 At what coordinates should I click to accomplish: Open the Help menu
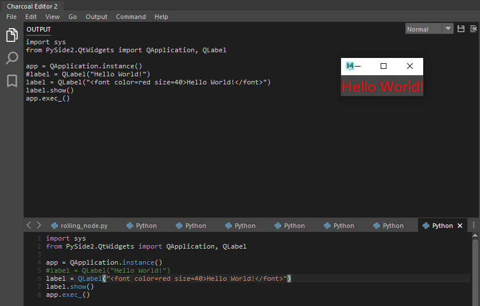click(161, 17)
